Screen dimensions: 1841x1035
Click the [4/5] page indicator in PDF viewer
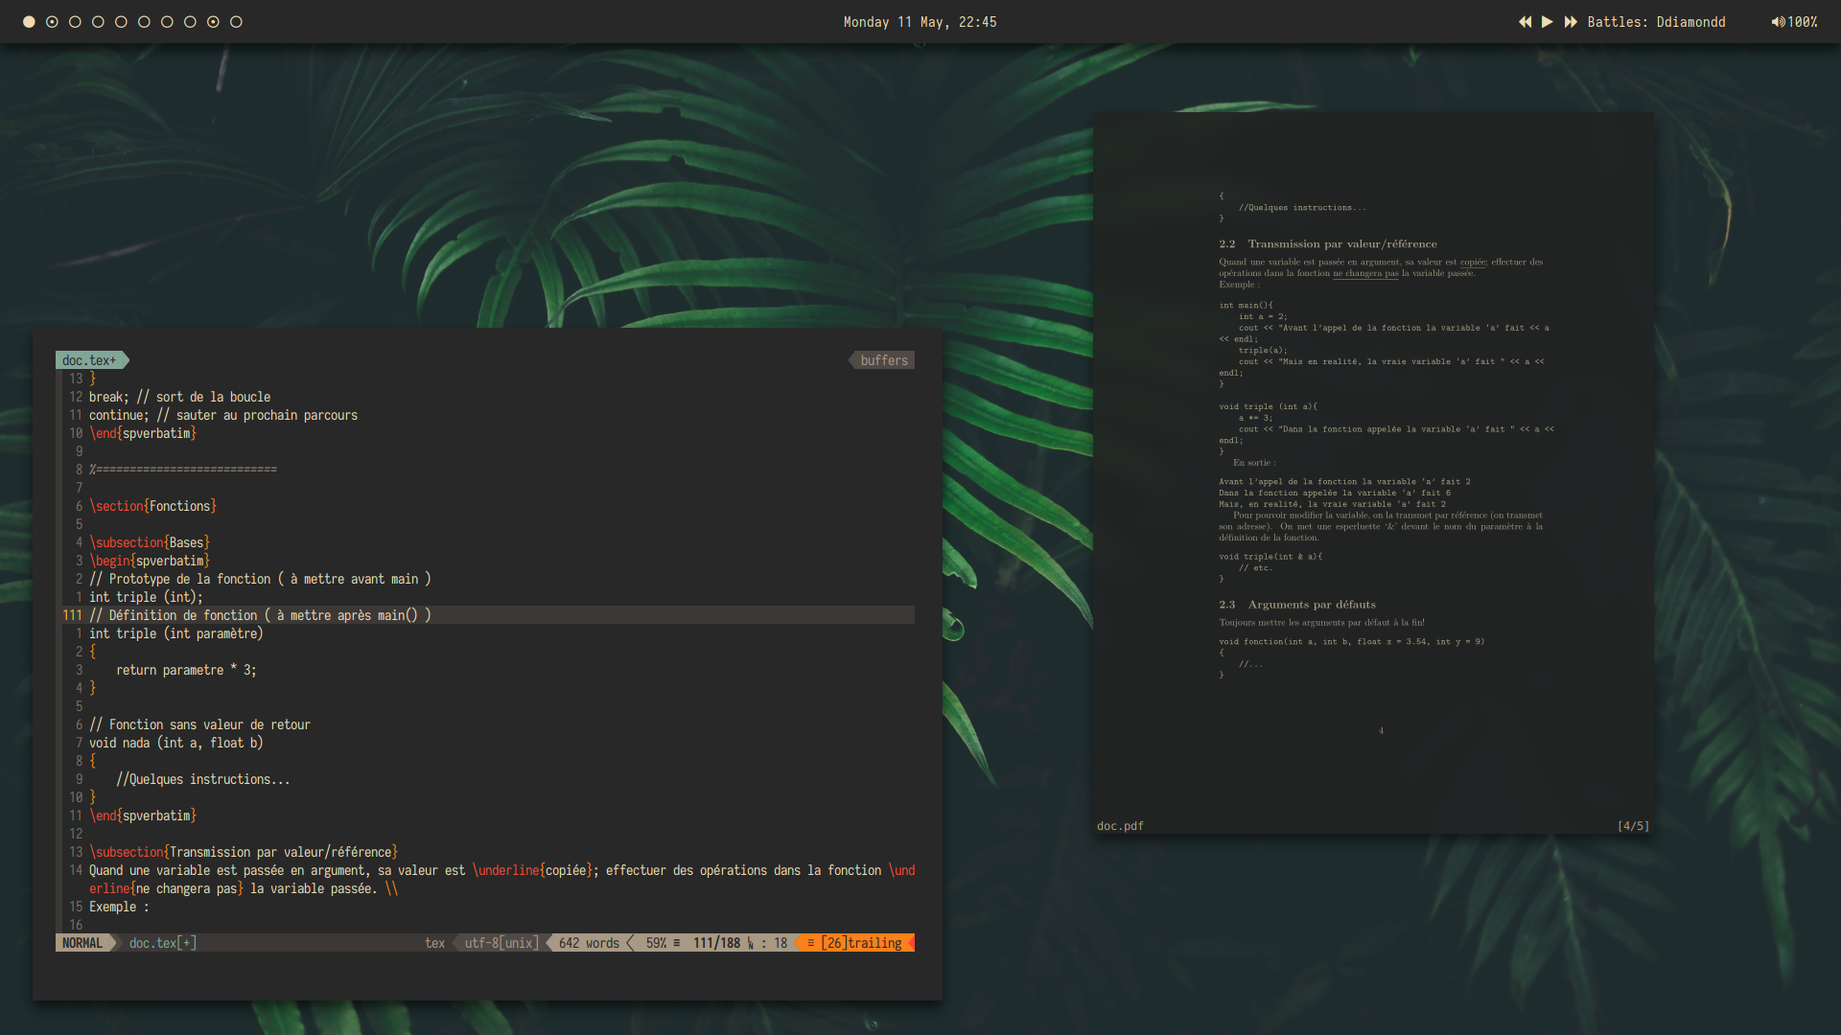tap(1633, 826)
